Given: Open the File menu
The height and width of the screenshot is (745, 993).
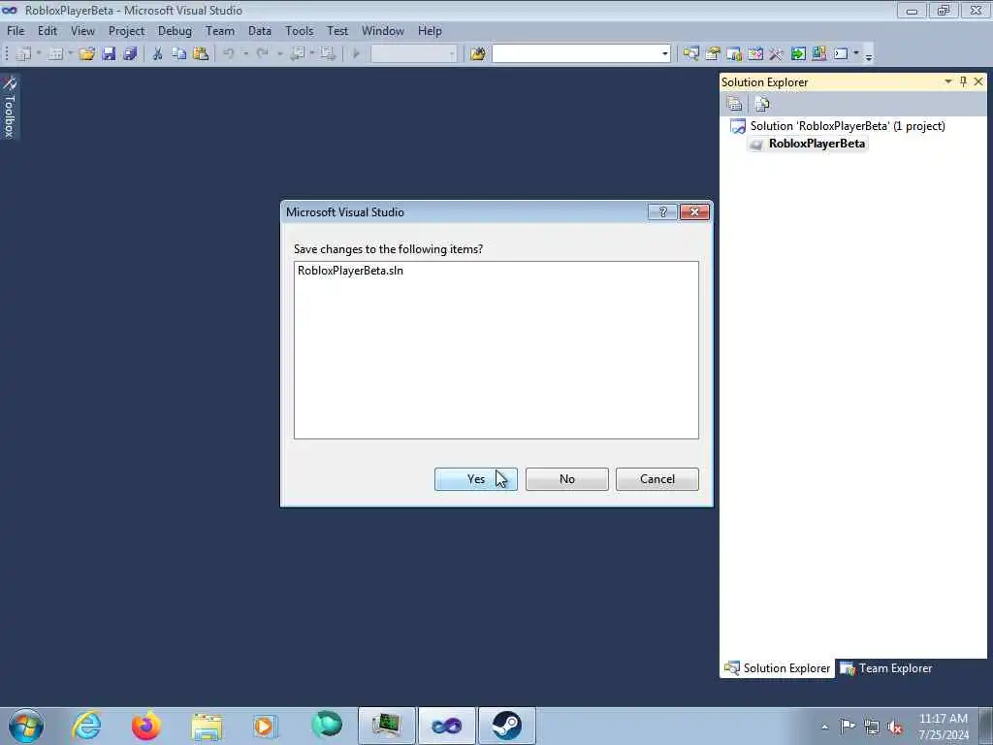Looking at the screenshot, I should pos(16,31).
